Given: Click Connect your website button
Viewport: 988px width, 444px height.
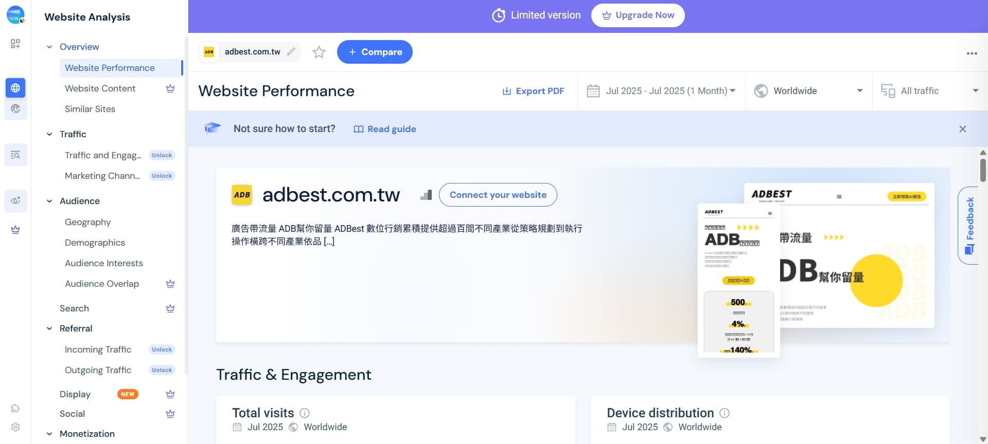Looking at the screenshot, I should point(498,195).
